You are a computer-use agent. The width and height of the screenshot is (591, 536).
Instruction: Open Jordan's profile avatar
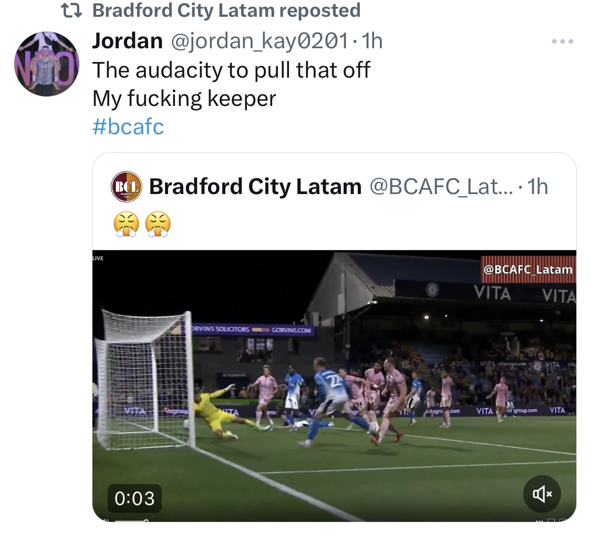tap(47, 64)
